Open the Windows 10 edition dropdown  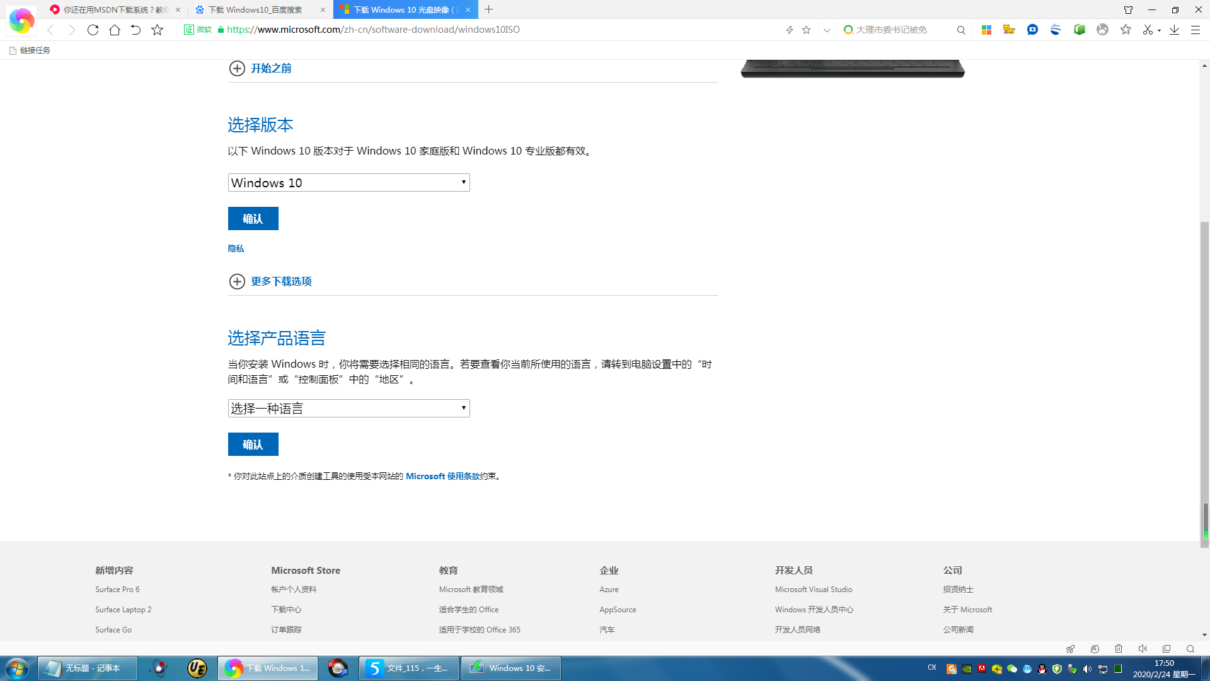coord(349,183)
